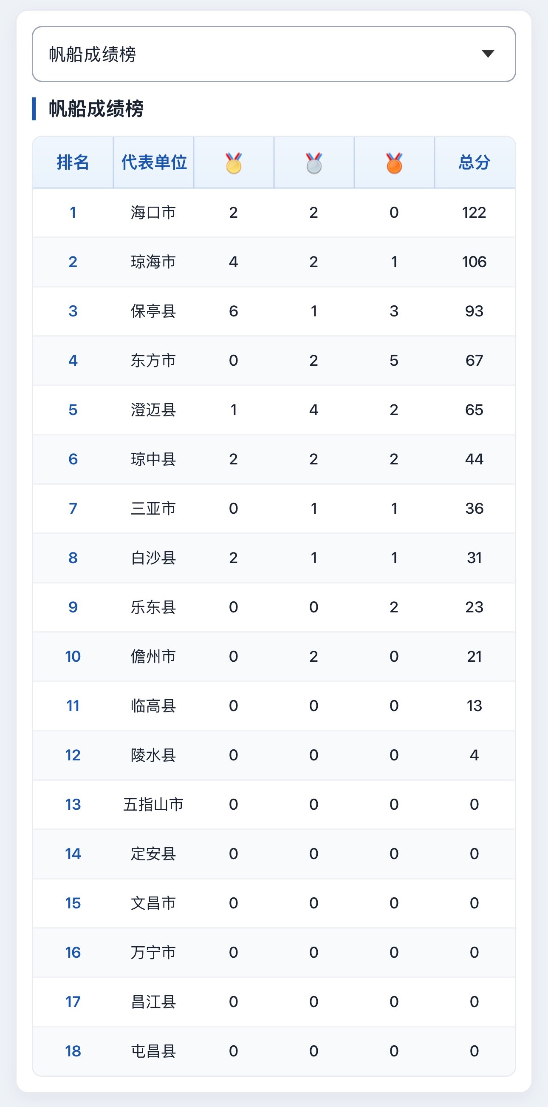Image resolution: width=548 pixels, height=1107 pixels.
Task: Select the 屯昌县 last row
Action: click(x=274, y=1051)
